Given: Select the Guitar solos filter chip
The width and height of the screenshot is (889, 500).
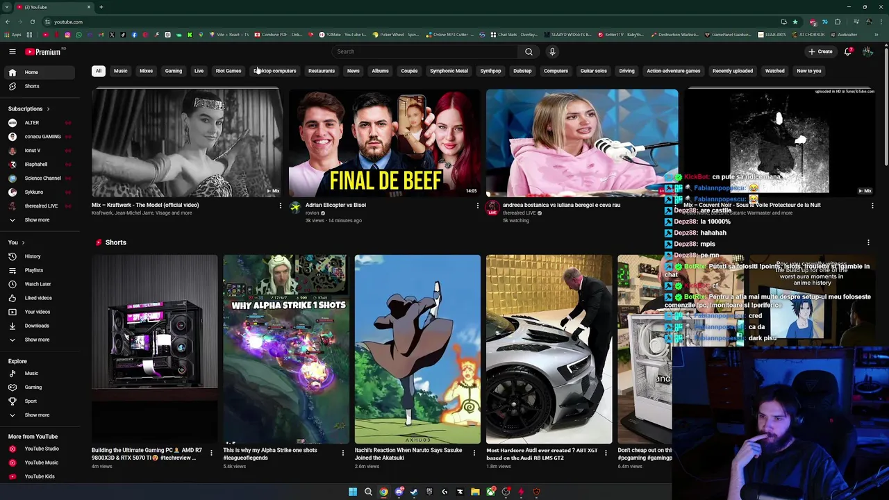Looking at the screenshot, I should [594, 71].
